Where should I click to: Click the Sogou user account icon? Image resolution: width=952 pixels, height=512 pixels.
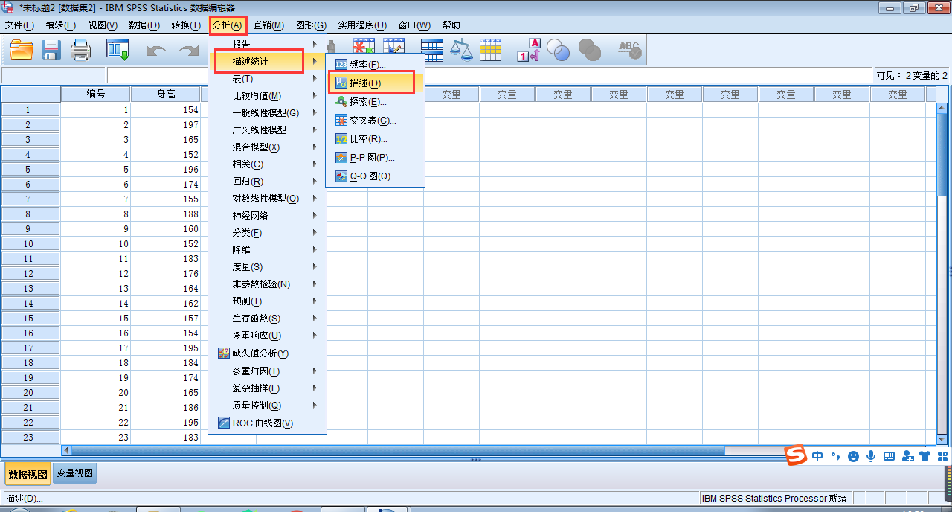907,456
